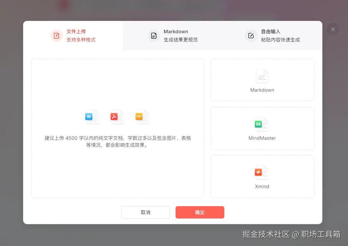Image resolution: width=348 pixels, height=246 pixels.
Task: Select the Markdown export card
Action: 262,80
